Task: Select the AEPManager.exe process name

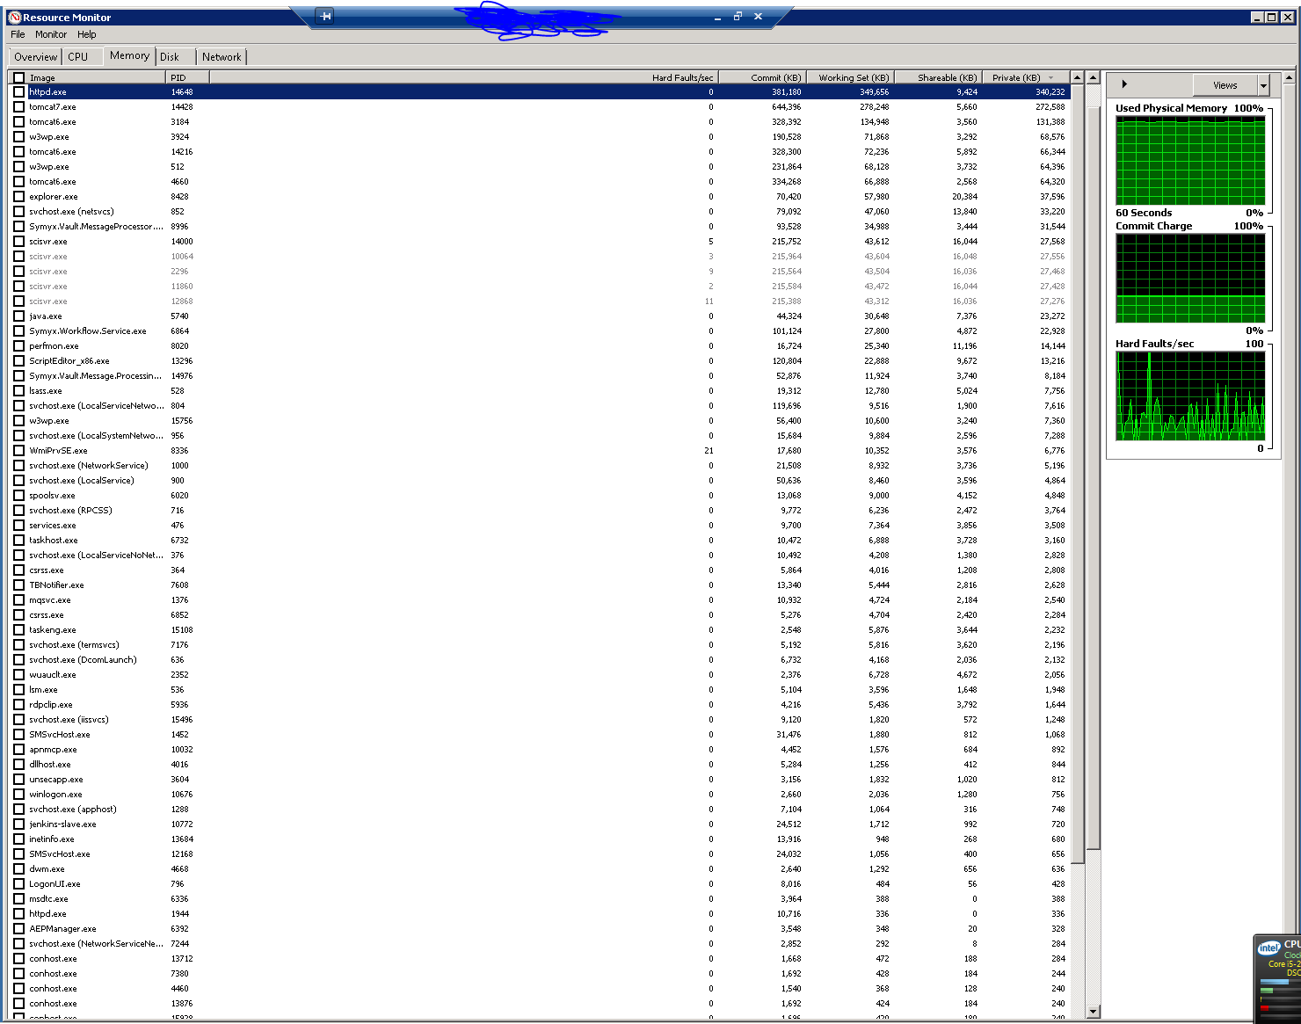Action: coord(62,928)
